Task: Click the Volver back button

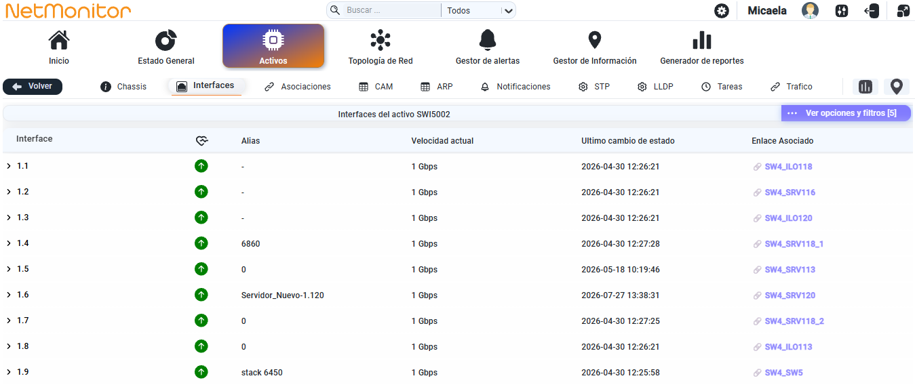Action: 33,87
